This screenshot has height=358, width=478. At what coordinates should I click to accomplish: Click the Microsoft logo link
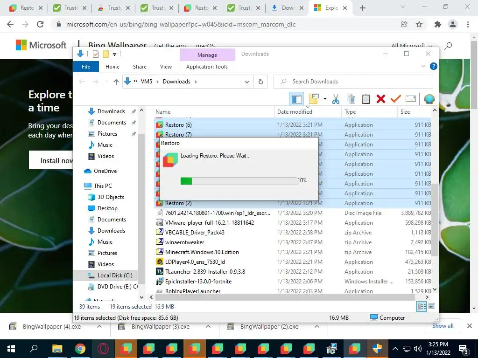[41, 45]
